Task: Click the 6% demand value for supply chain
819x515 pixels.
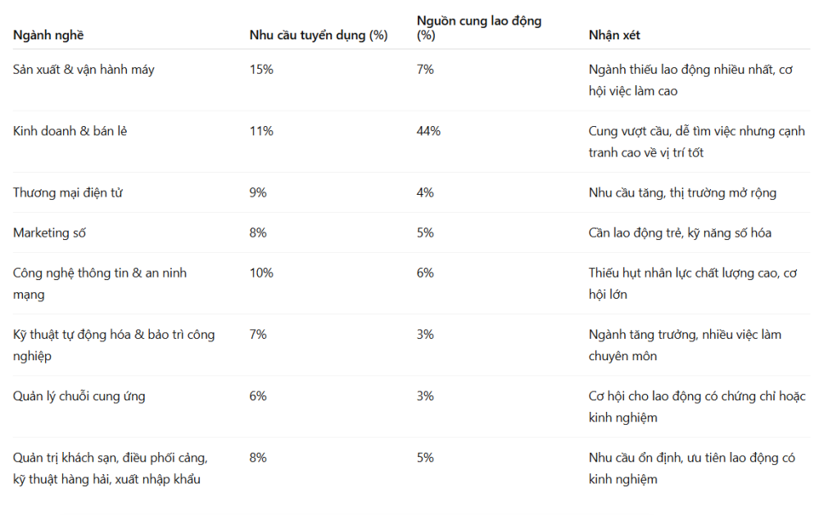Action: point(258,396)
